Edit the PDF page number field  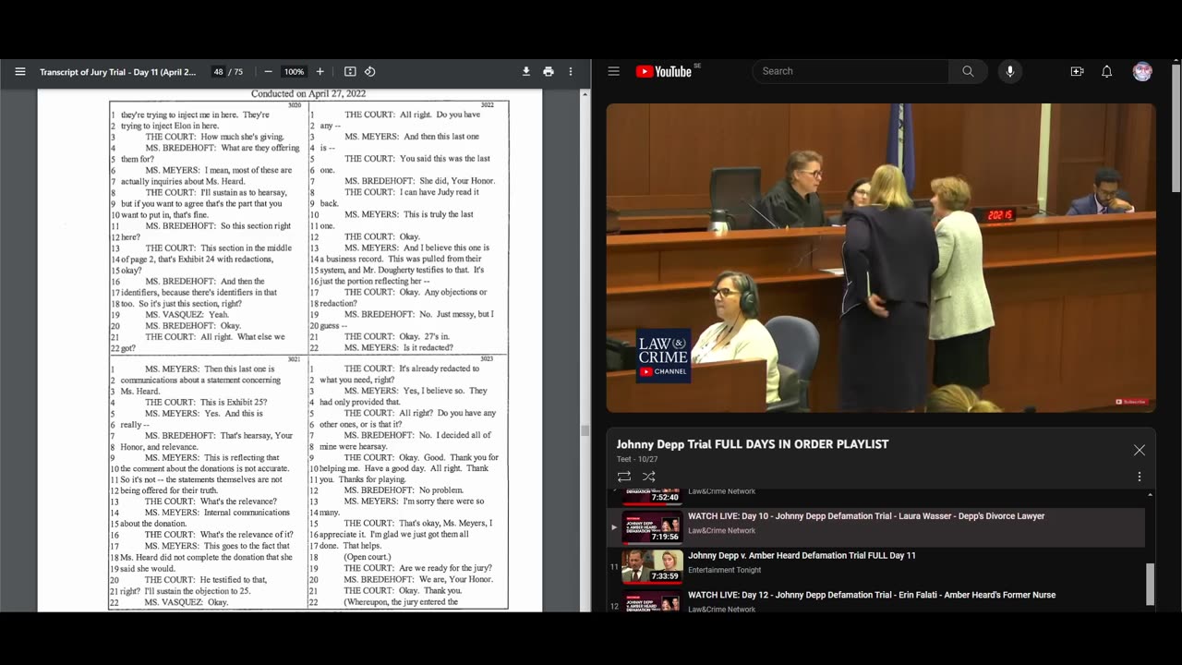pos(218,72)
